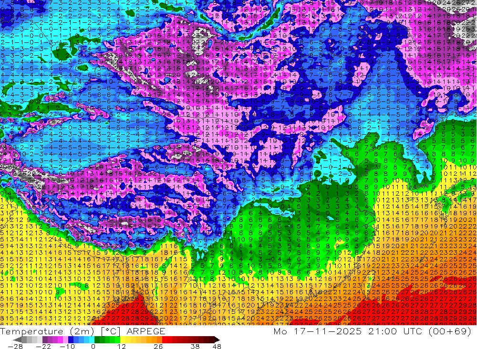The height and width of the screenshot is (349, 477).
Task: Select the dark green legend swatch at 0
Action: coord(97,339)
